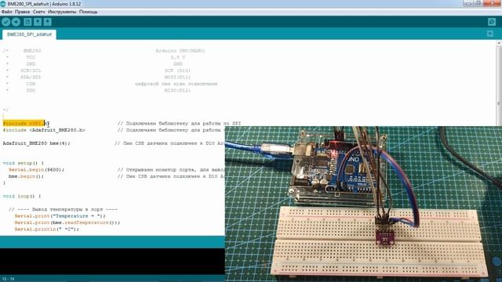This screenshot has height=282, width=502.
Task: Close the Arduino IDE window
Action: pyautogui.click(x=492, y=3)
